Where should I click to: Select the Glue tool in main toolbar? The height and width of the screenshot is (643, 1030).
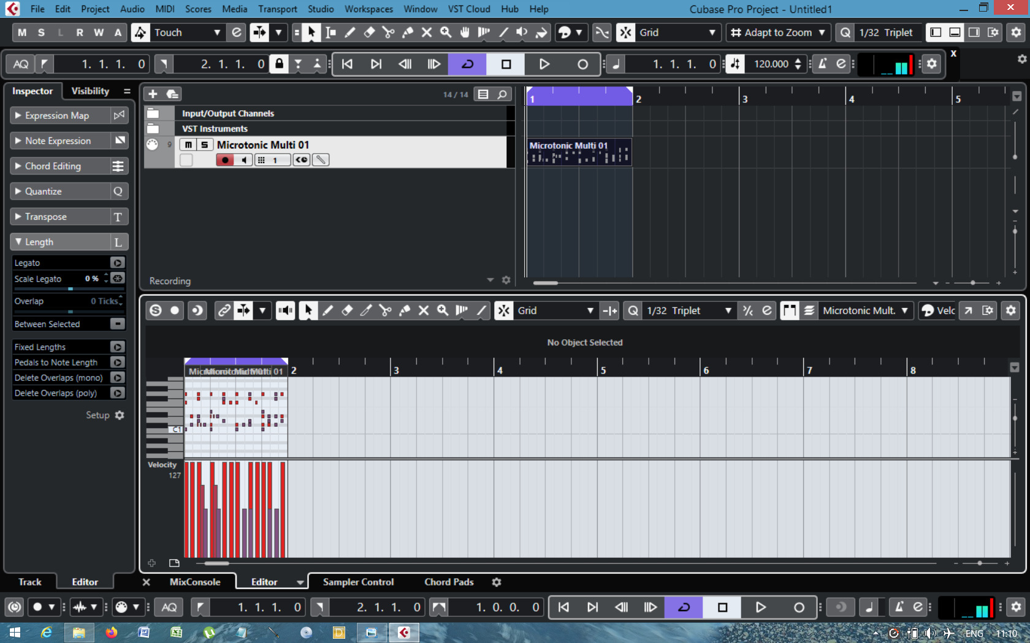[x=408, y=32]
